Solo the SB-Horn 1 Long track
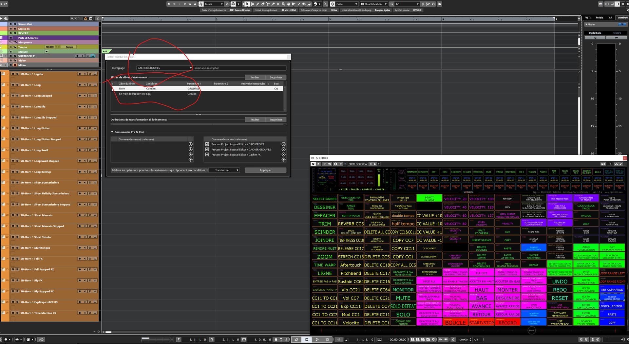 pyautogui.click(x=17, y=85)
